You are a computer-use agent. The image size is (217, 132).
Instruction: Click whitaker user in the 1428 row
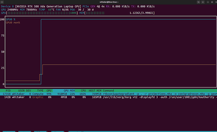[x=18, y=97]
